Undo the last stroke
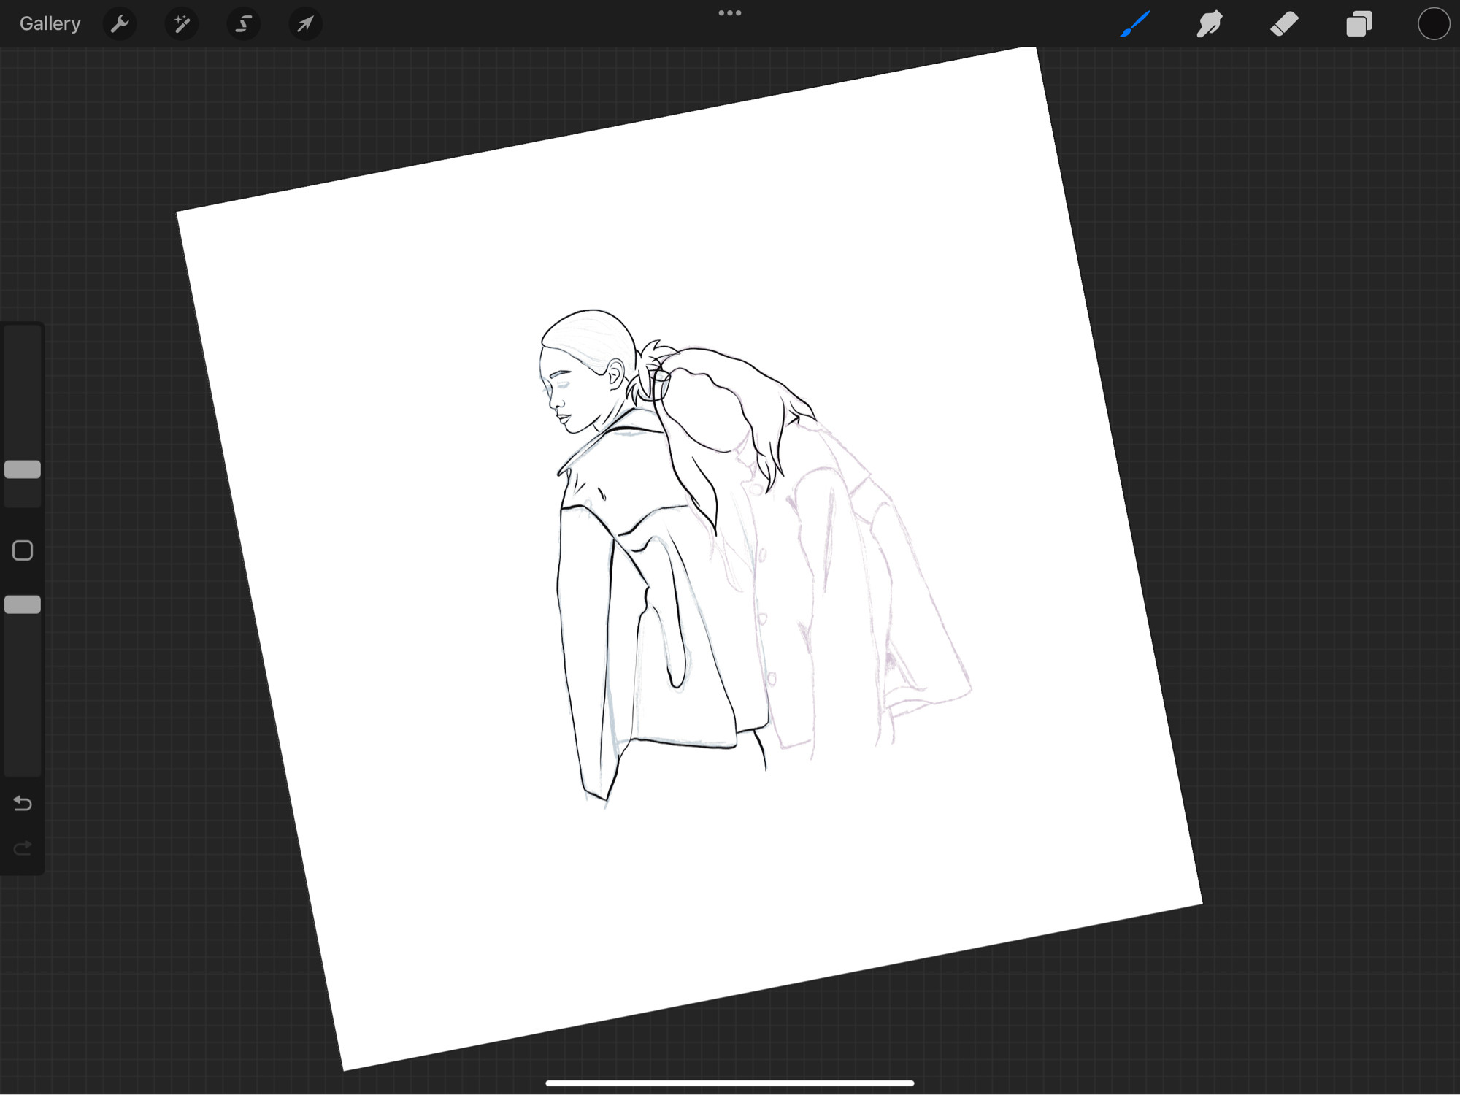Image resolution: width=1460 pixels, height=1095 pixels. 23,804
